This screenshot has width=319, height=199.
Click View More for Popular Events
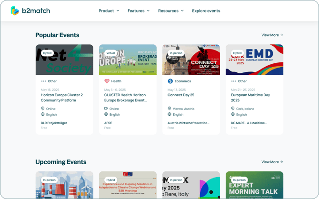pyautogui.click(x=272, y=35)
